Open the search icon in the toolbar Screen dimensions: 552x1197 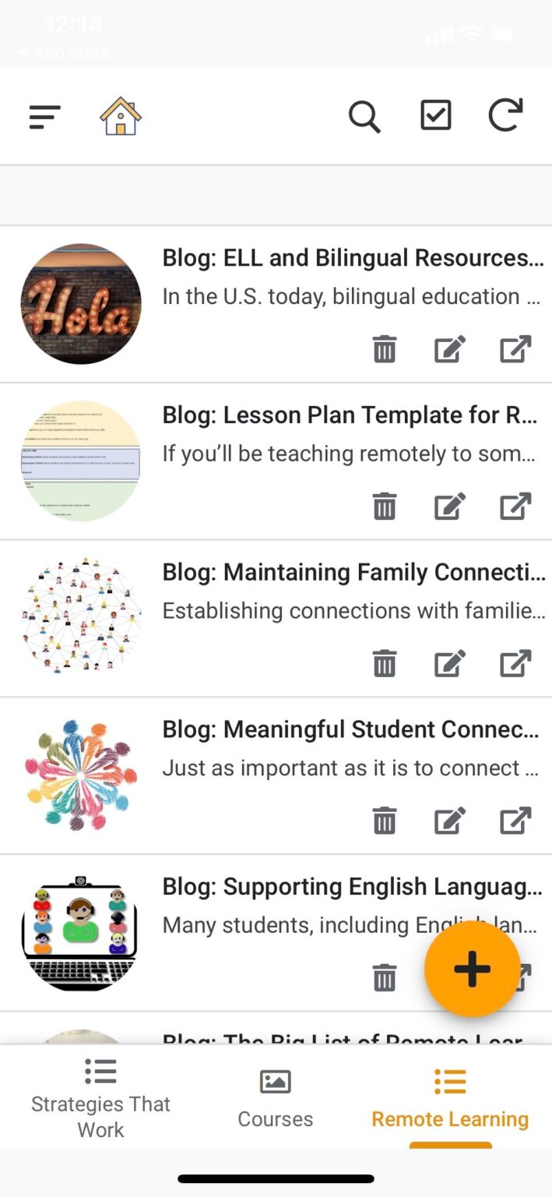tap(364, 116)
